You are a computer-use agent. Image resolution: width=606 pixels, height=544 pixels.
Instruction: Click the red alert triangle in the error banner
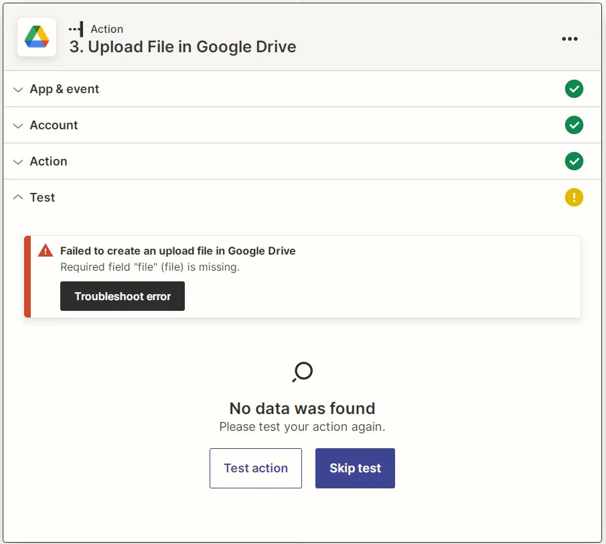point(45,251)
